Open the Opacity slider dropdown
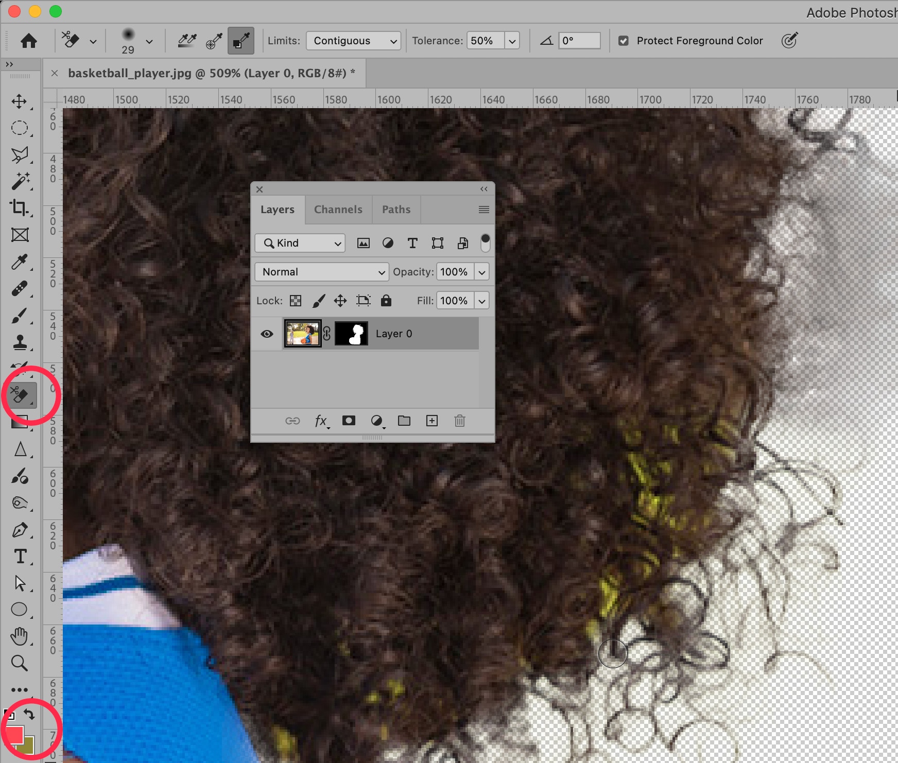The image size is (898, 763). pyautogui.click(x=482, y=272)
